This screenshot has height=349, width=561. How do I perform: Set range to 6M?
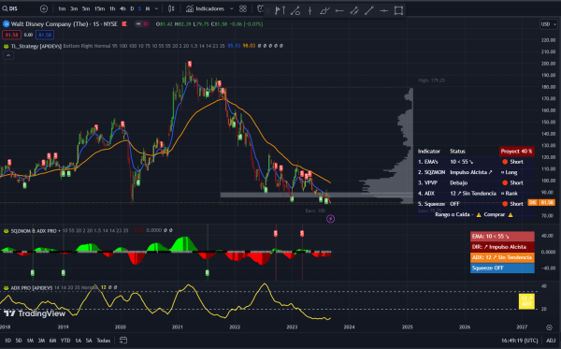pos(52,341)
